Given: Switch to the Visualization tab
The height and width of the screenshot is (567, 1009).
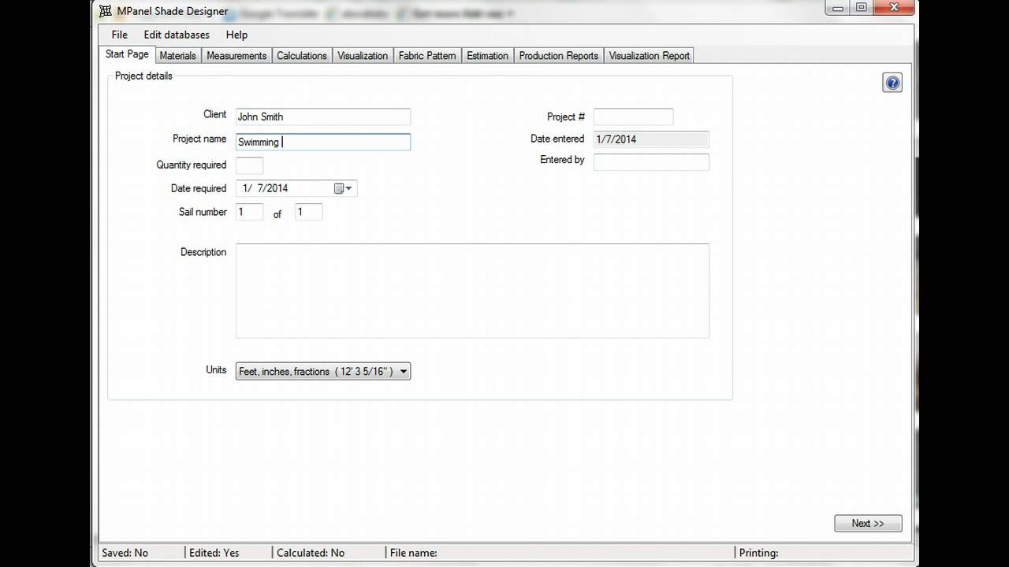Looking at the screenshot, I should point(363,56).
